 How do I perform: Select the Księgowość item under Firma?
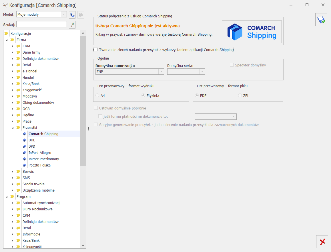tap(32, 90)
